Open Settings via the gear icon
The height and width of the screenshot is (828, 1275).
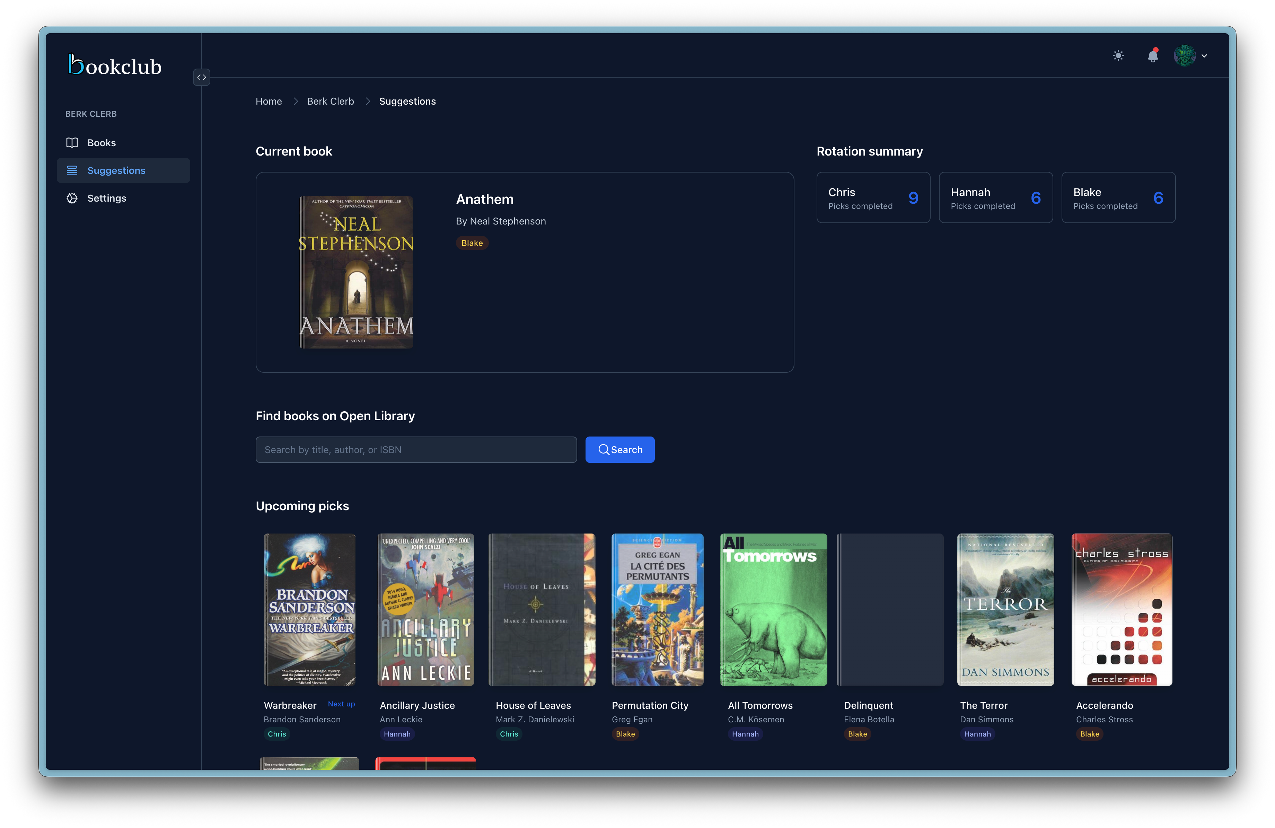(72, 198)
